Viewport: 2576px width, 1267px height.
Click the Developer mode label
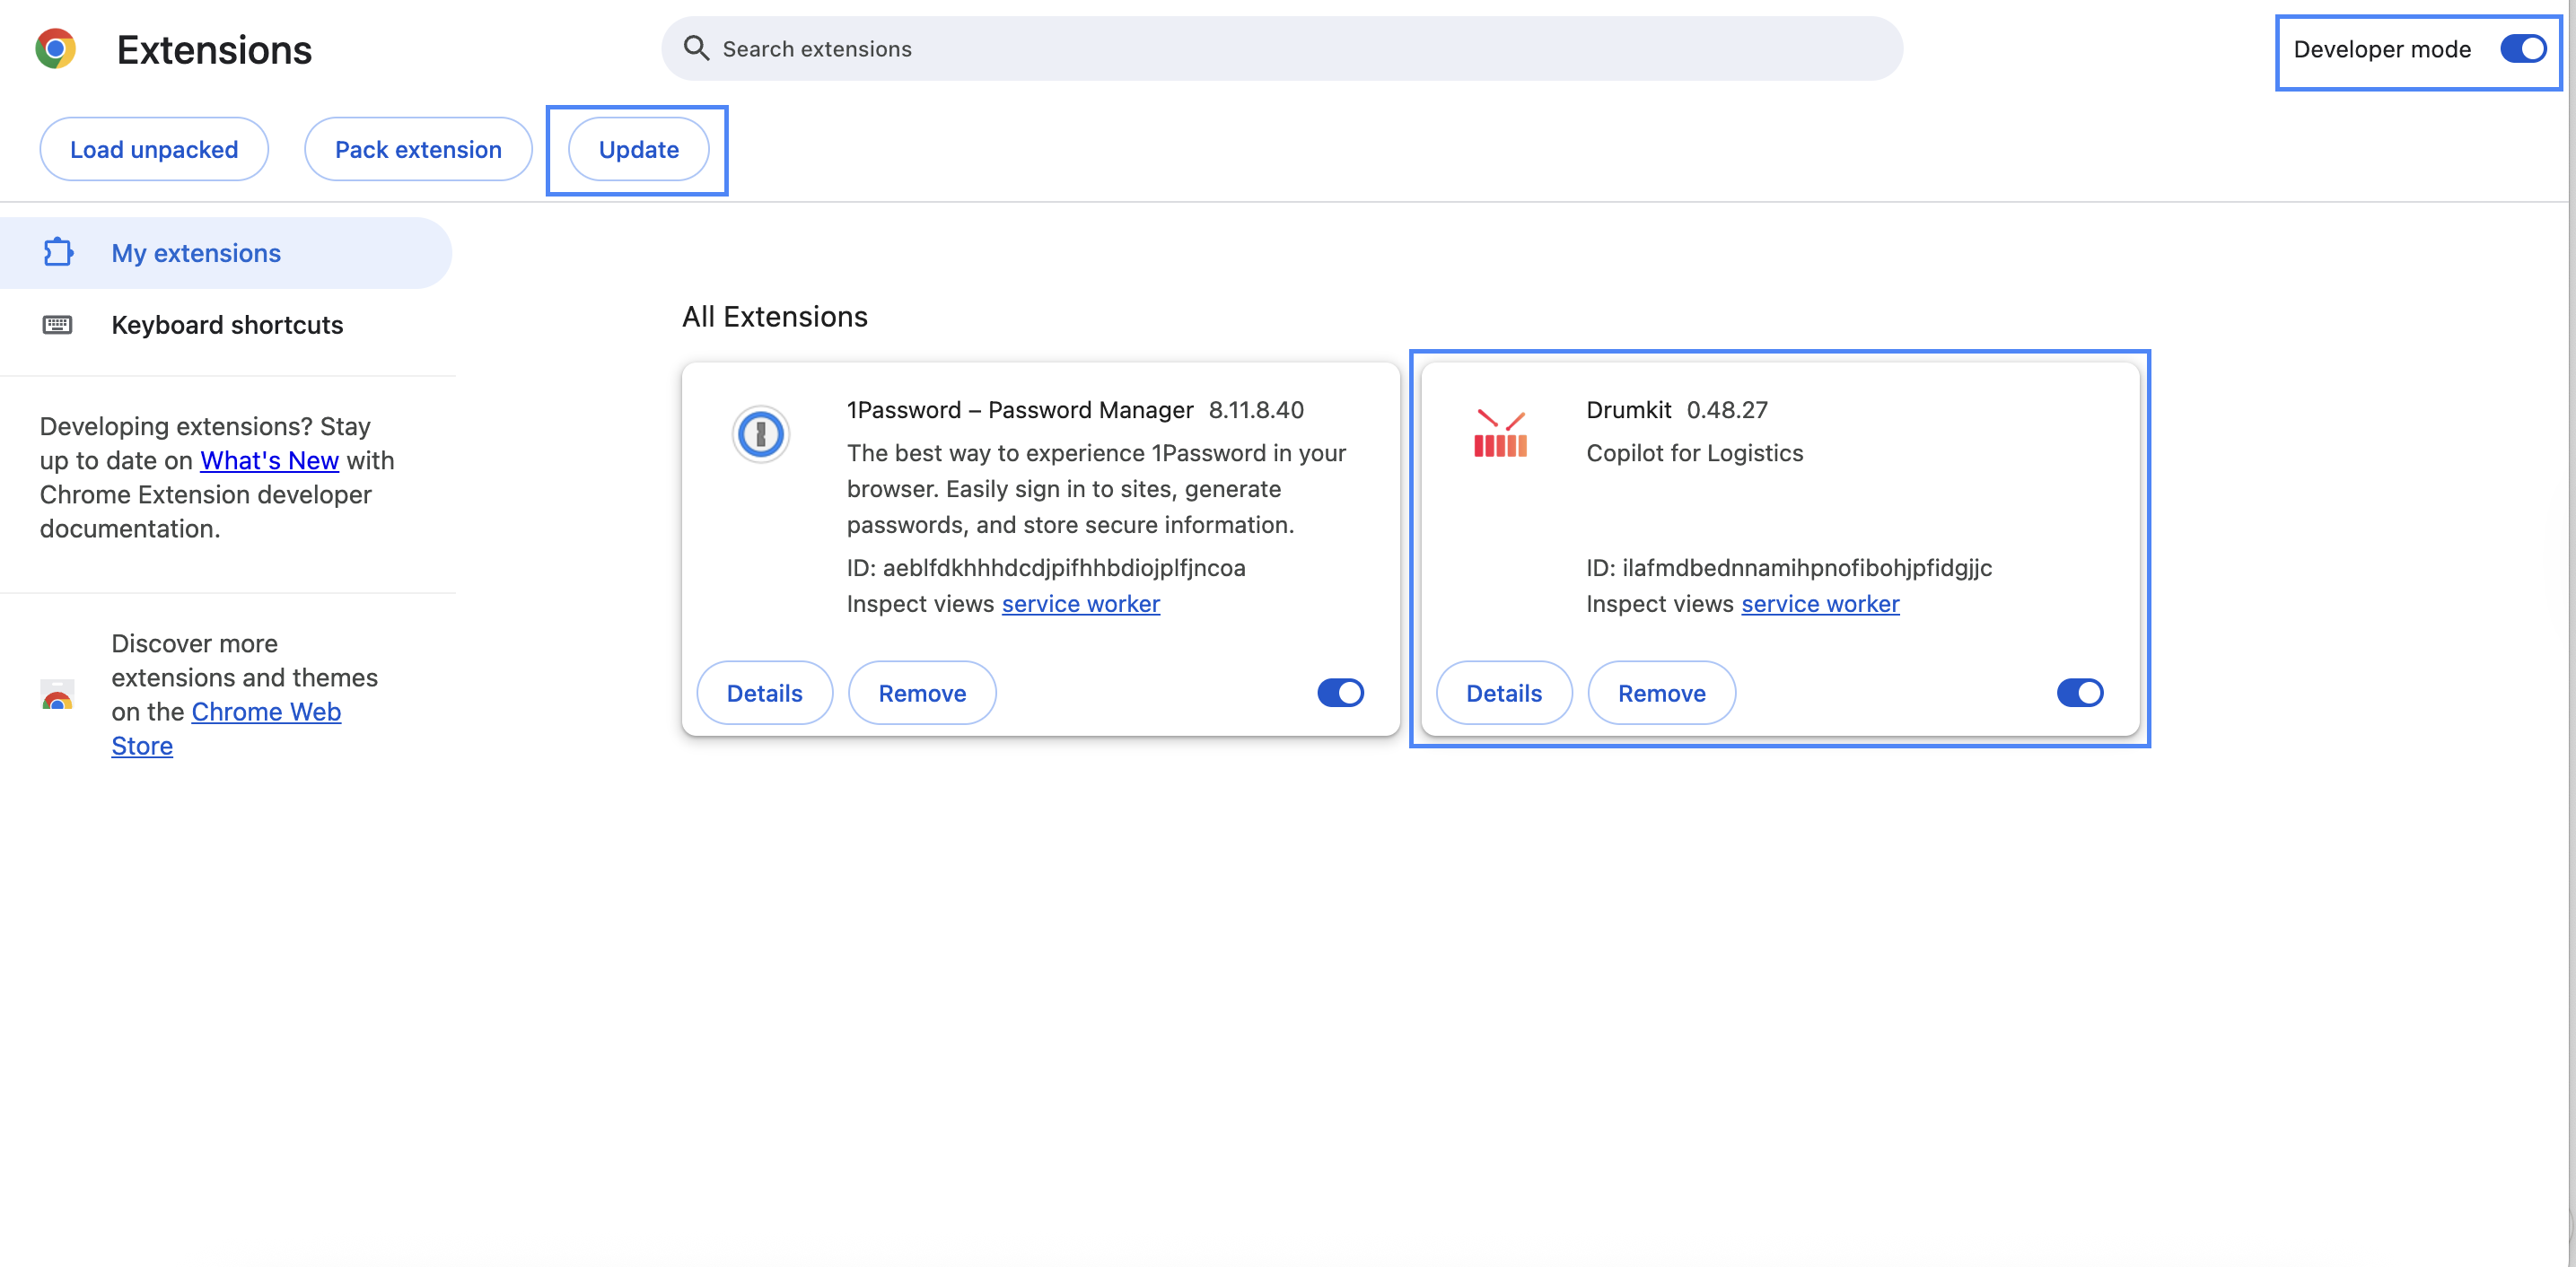point(2382,49)
